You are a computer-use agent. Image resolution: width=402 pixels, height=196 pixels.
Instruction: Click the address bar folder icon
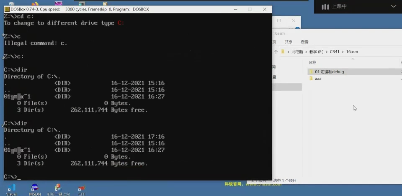point(283,52)
